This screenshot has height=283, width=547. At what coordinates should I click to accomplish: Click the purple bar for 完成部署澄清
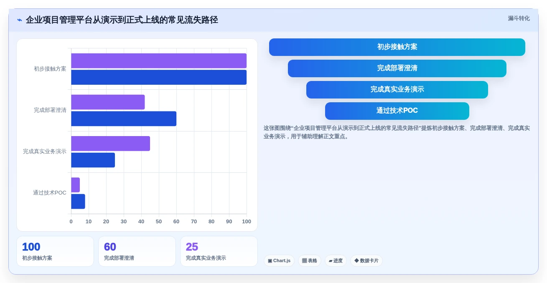[108, 102]
